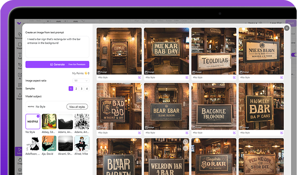
Task: Click the Prompt icon on the TEOLDILAS image
Action: click(193, 72)
